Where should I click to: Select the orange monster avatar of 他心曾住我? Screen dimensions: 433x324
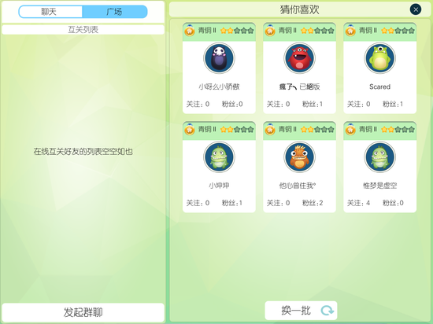299,157
